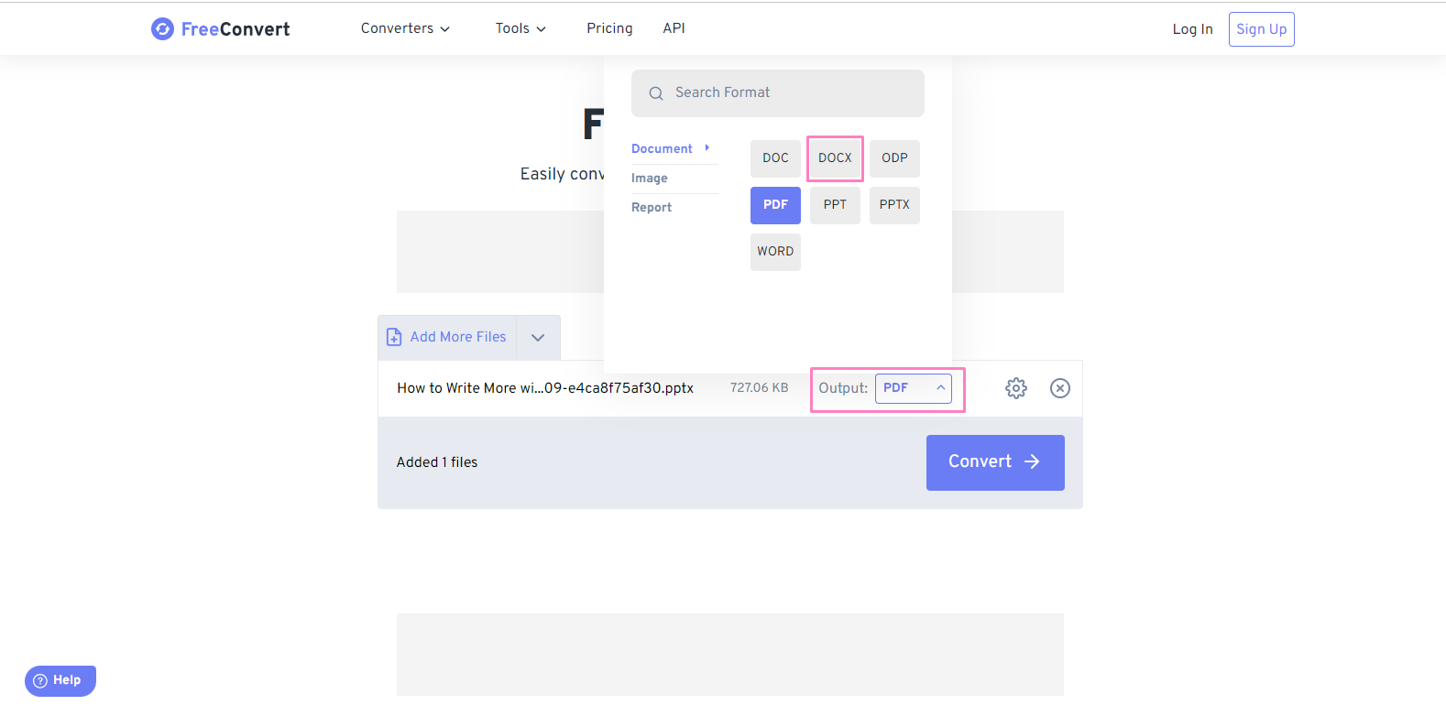Open the API page
Image resolution: width=1446 pixels, height=716 pixels.
674,28
